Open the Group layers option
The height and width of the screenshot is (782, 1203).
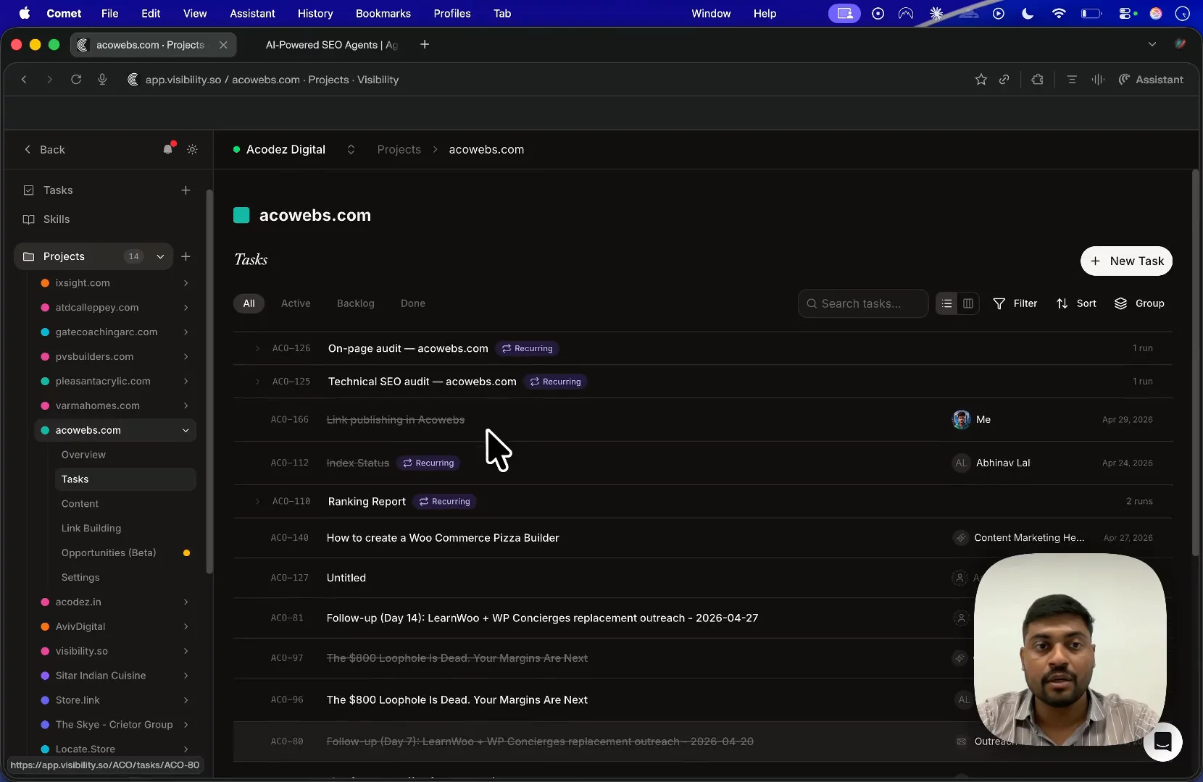[x=1139, y=303]
